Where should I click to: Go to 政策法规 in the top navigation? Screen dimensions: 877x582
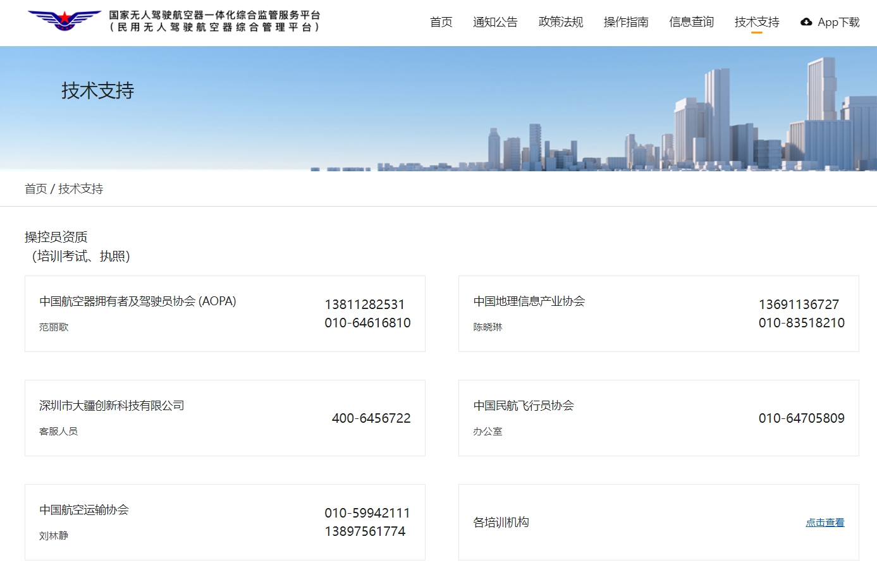click(x=561, y=22)
